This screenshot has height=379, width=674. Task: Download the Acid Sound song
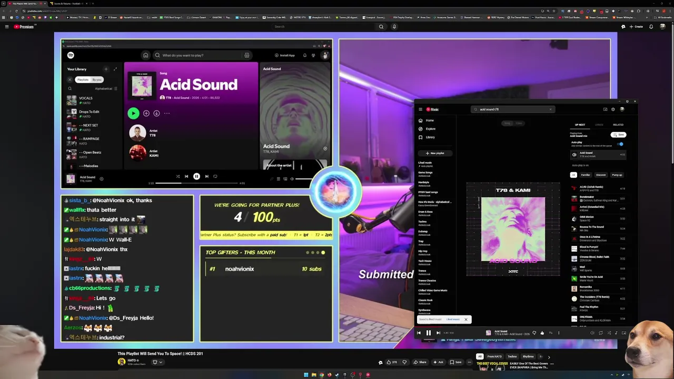pos(156,113)
